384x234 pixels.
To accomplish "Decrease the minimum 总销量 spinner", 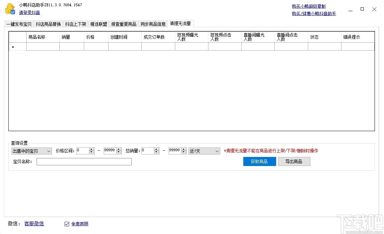I will 156,152.
